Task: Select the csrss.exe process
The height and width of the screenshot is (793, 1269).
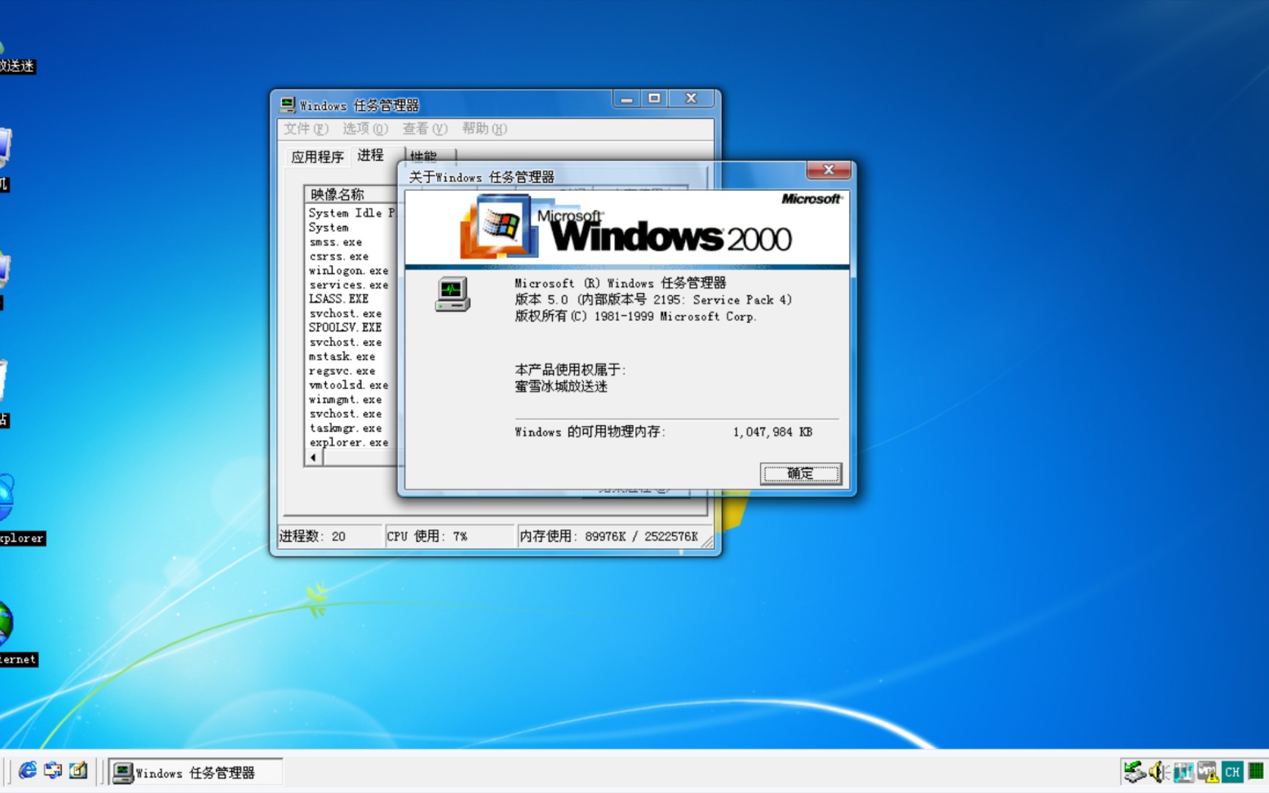Action: [x=339, y=256]
